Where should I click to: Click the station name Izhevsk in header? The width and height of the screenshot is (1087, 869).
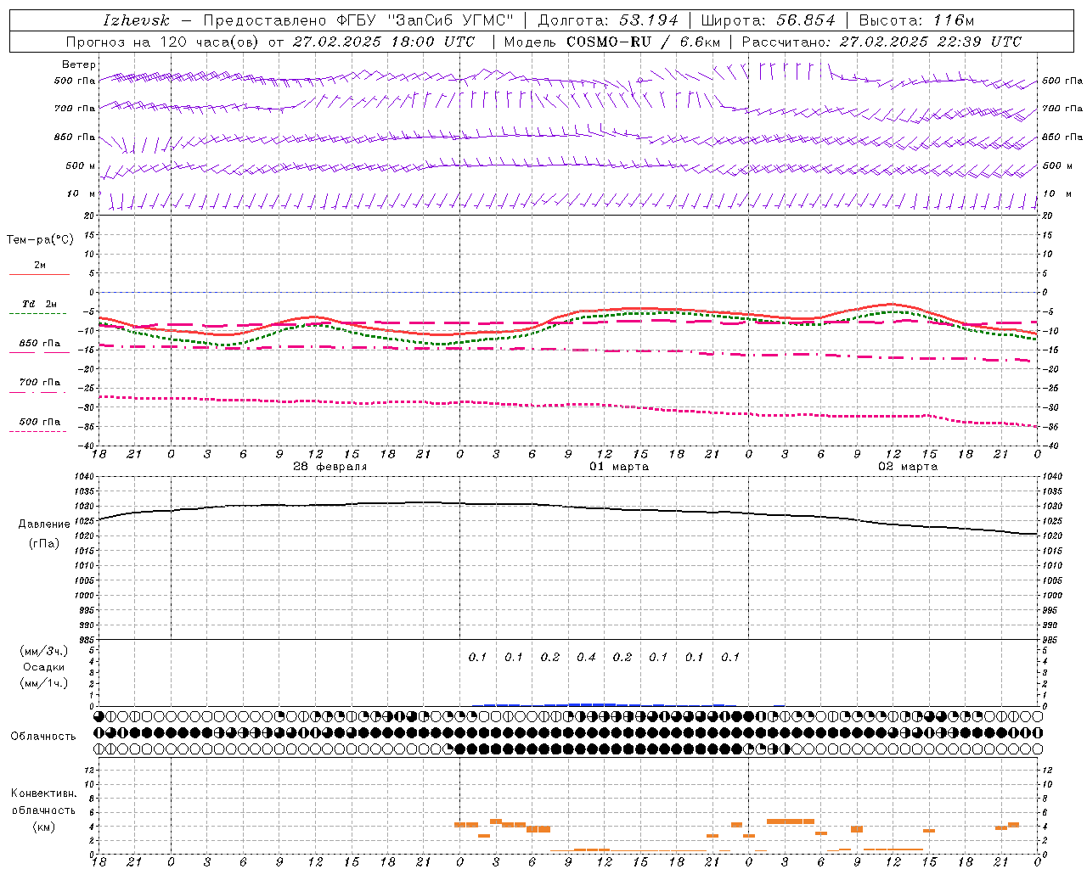tap(137, 20)
